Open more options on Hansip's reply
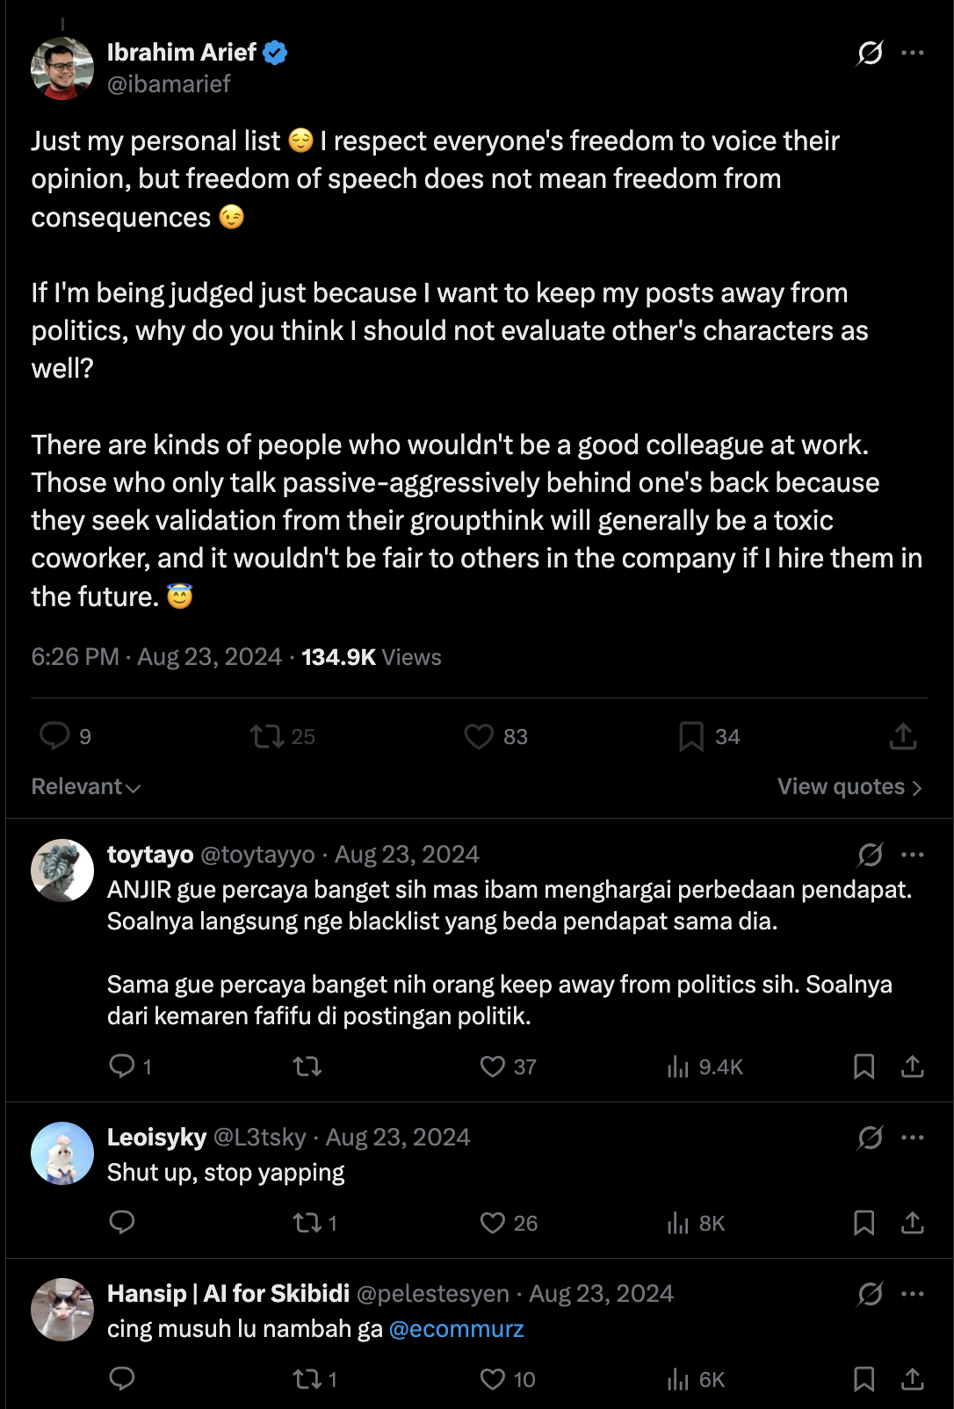The height and width of the screenshot is (1409, 954). (x=913, y=1294)
